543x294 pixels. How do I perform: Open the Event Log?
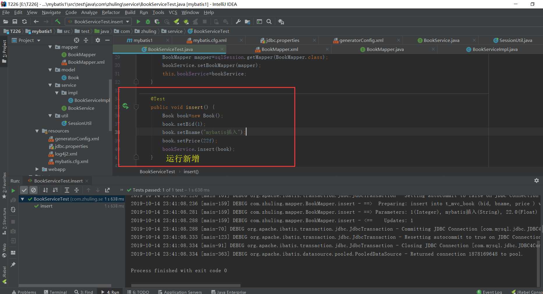click(489, 292)
